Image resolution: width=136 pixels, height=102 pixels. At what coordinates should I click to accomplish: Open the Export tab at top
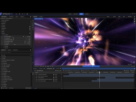[87, 14]
